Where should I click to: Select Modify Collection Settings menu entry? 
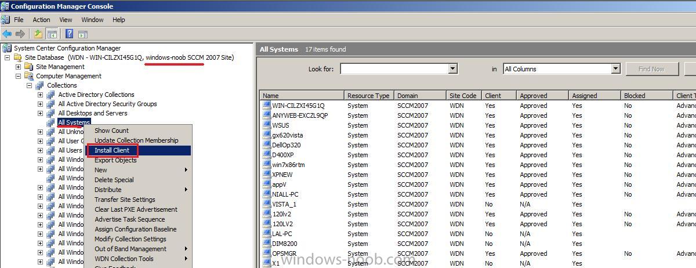139,239
